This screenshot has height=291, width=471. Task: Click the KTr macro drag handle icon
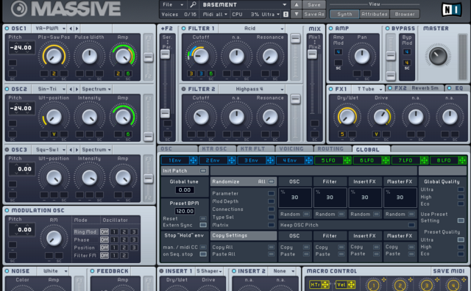[325, 284]
